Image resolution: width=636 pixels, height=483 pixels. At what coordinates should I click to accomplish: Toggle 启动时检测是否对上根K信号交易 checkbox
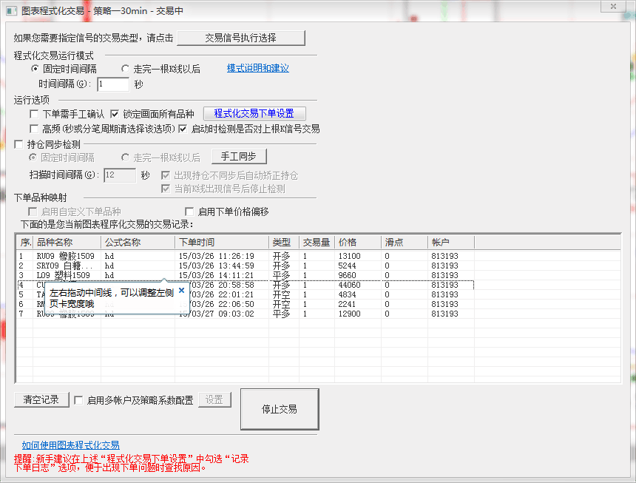pos(183,129)
